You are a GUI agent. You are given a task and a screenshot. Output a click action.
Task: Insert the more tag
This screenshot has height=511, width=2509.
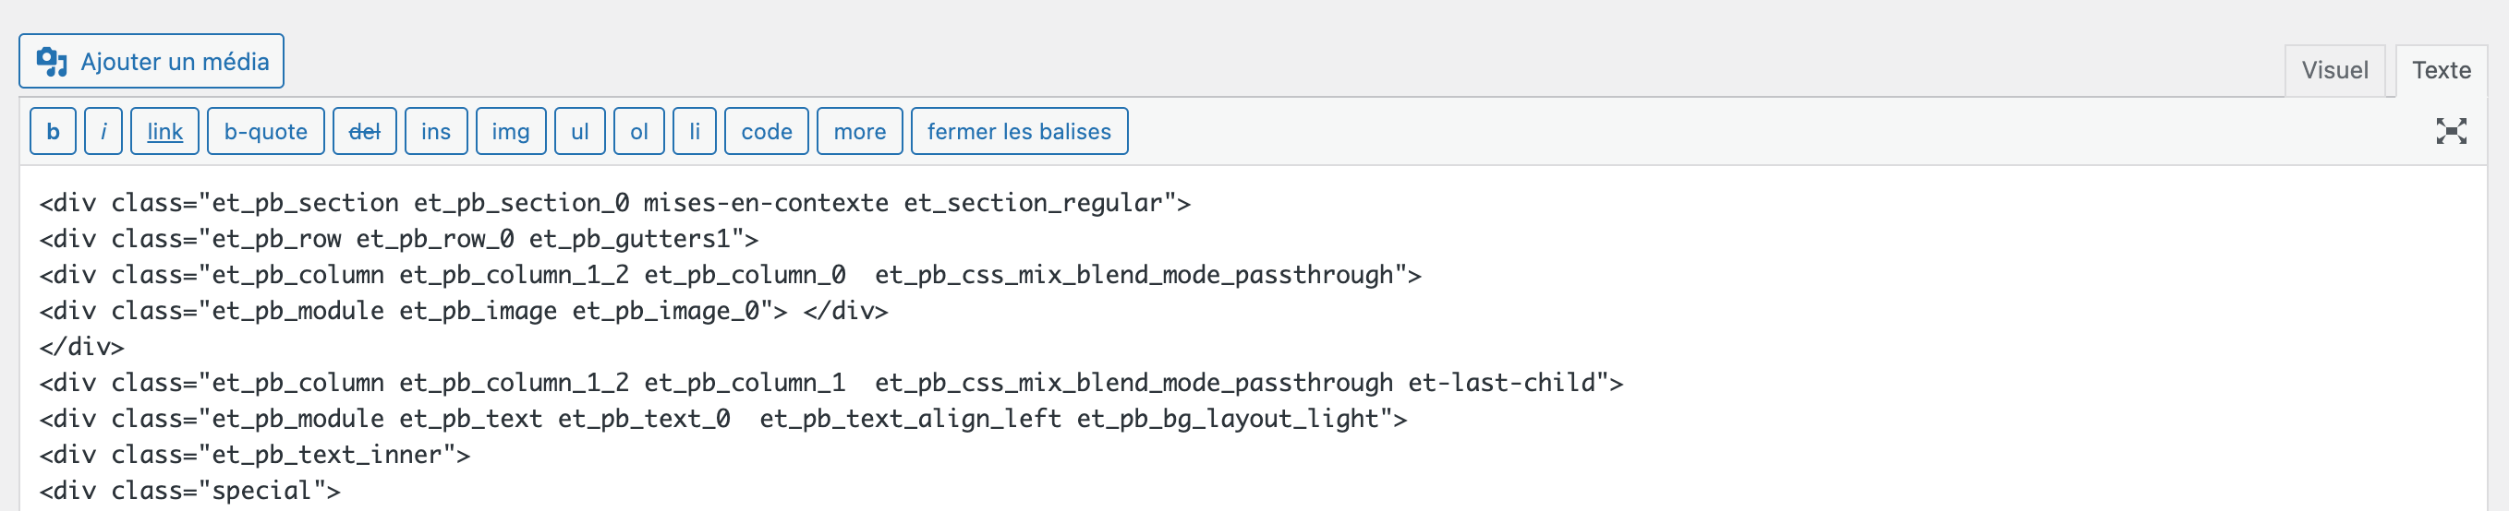point(859,131)
